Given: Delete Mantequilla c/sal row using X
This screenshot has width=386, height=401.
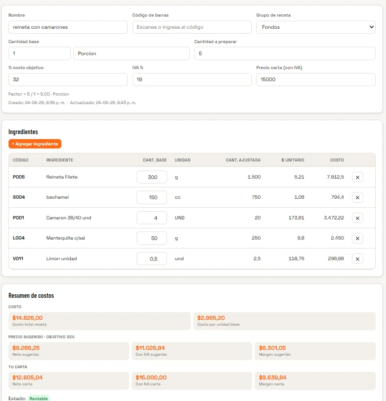Looking at the screenshot, I should coord(357,238).
